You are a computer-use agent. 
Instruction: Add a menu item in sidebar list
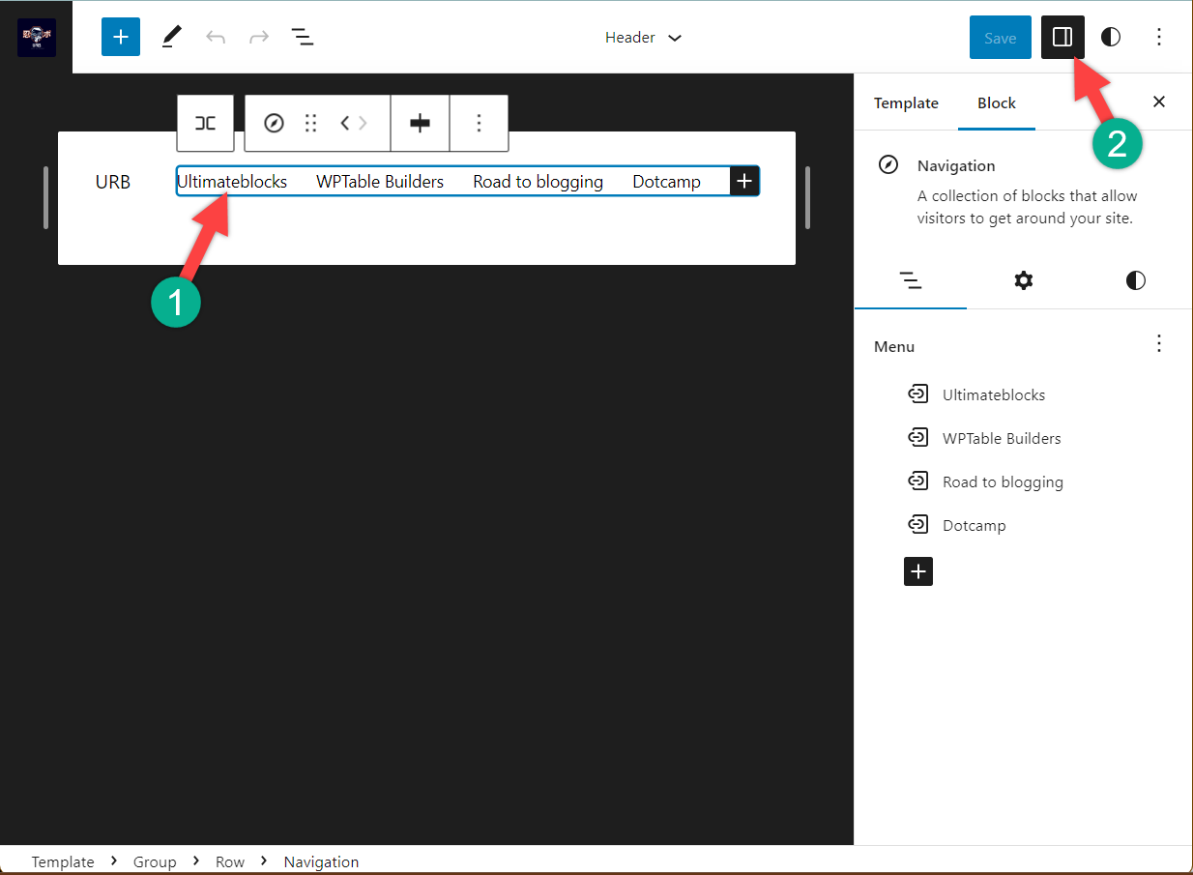pos(918,571)
